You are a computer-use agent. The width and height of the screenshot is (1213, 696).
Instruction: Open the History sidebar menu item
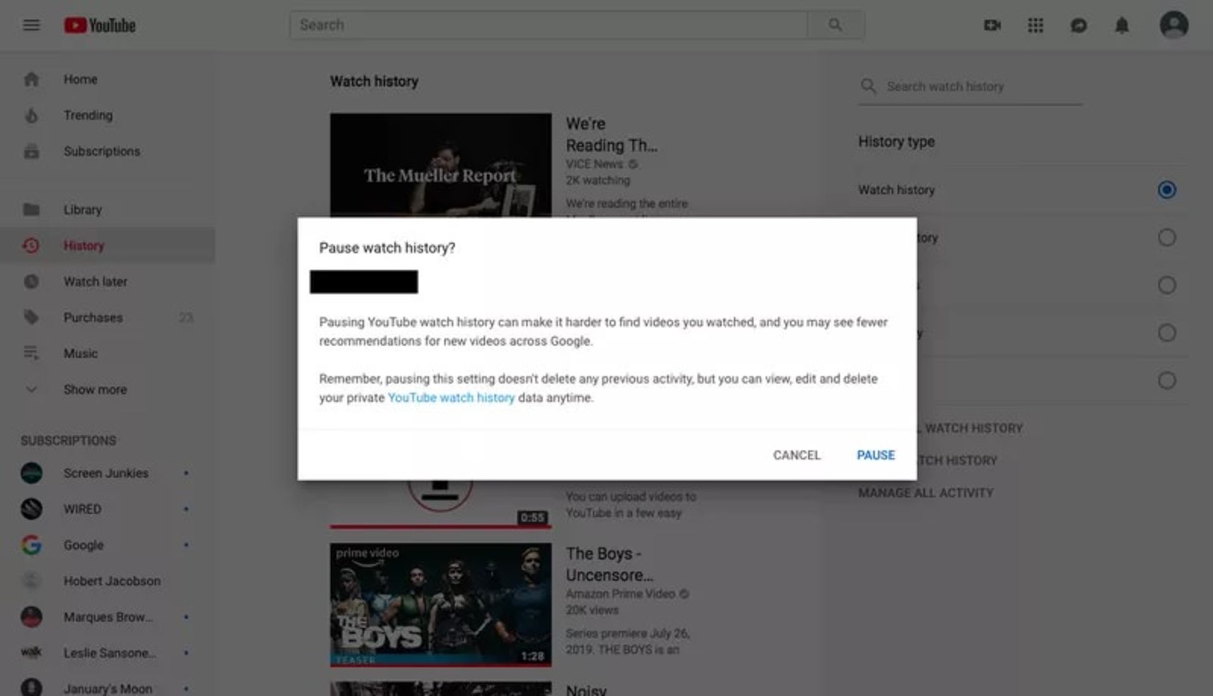(84, 245)
